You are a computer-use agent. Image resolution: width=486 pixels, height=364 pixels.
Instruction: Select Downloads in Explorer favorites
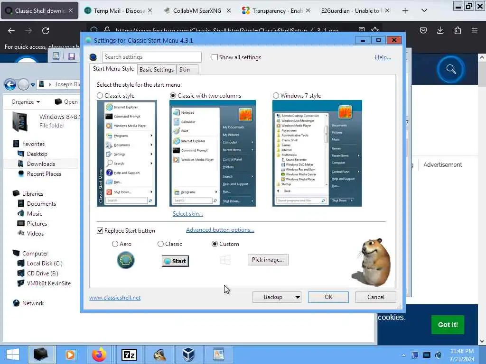tap(41, 164)
